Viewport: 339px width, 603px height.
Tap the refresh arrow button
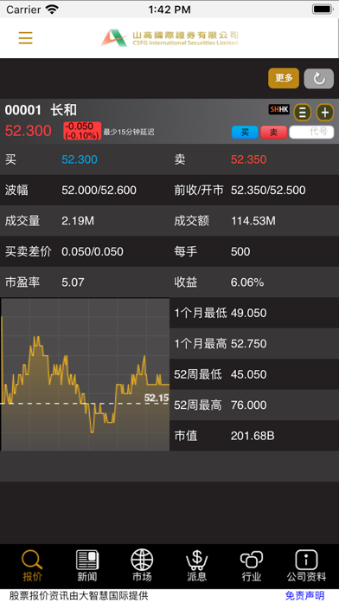coord(318,79)
